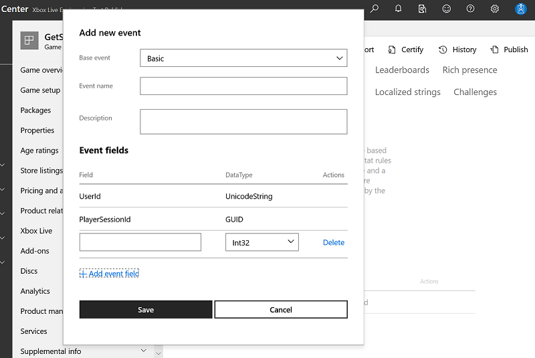535x358 pixels.
Task: Click the History clock icon
Action: [443, 50]
